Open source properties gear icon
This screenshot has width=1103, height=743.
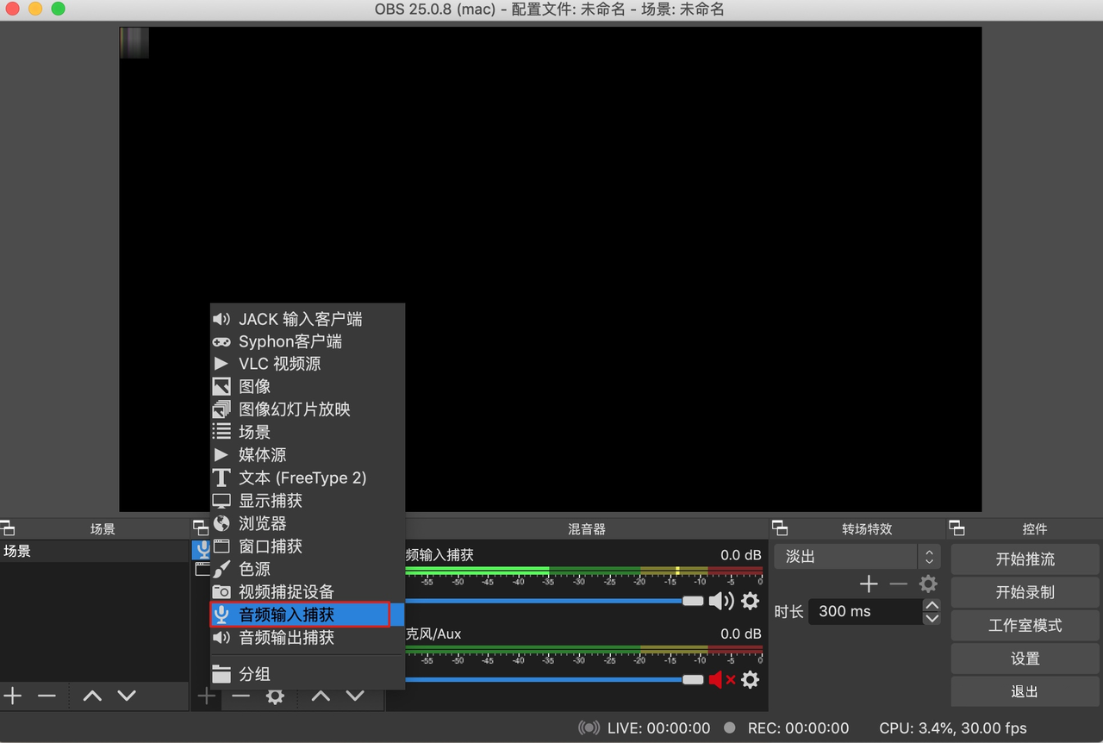pyautogui.click(x=275, y=696)
